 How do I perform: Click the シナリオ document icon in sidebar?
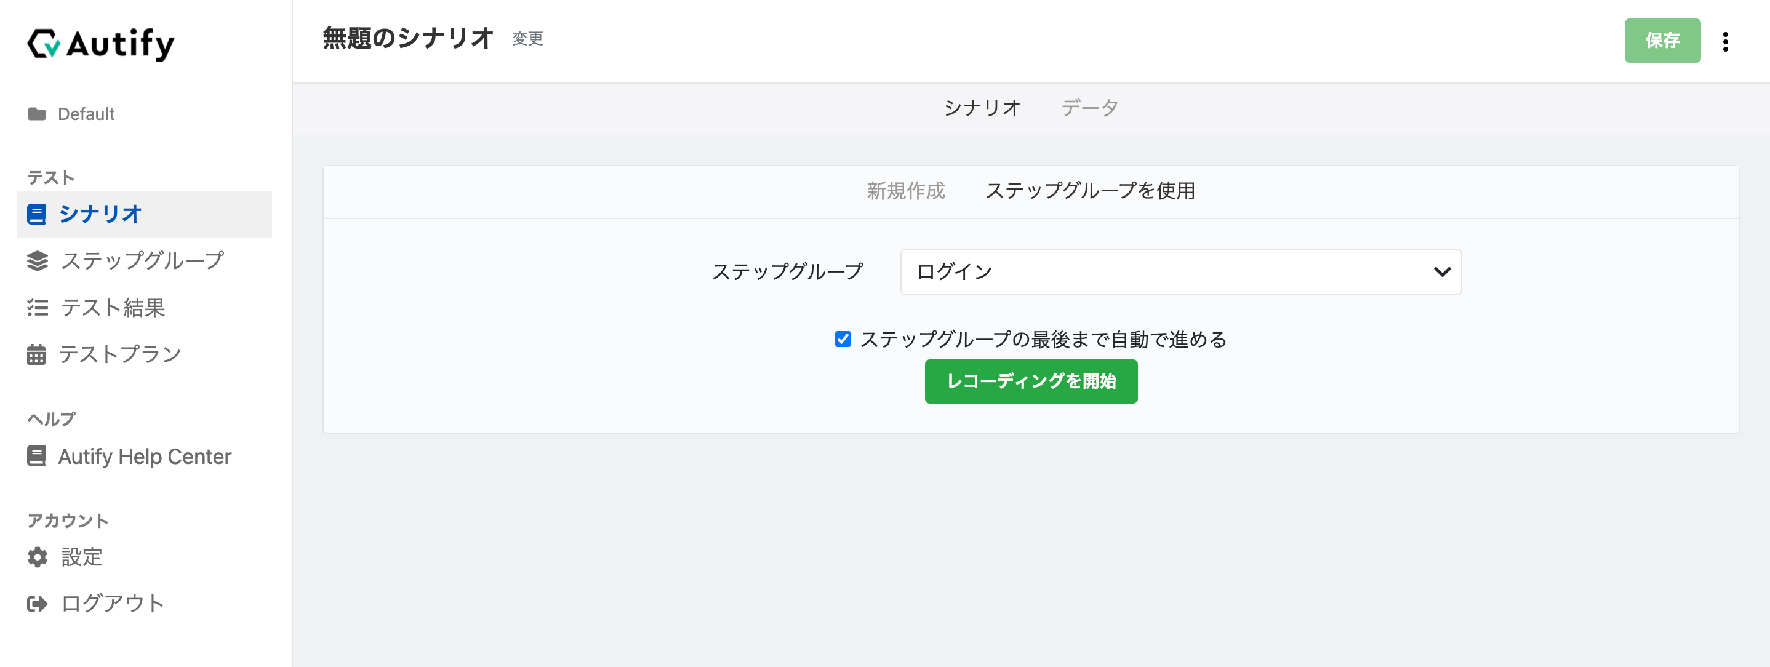coord(36,214)
